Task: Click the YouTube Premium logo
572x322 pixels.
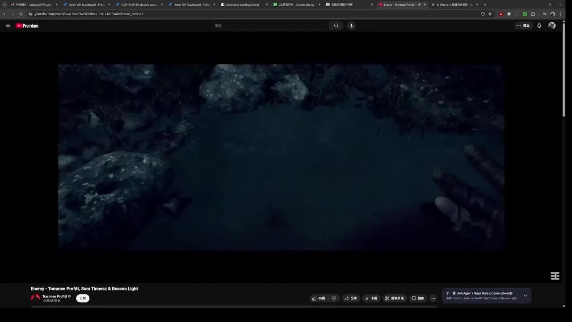Action: (27, 25)
